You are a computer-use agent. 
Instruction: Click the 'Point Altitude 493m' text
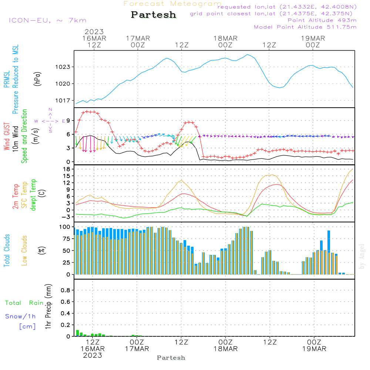click(322, 20)
